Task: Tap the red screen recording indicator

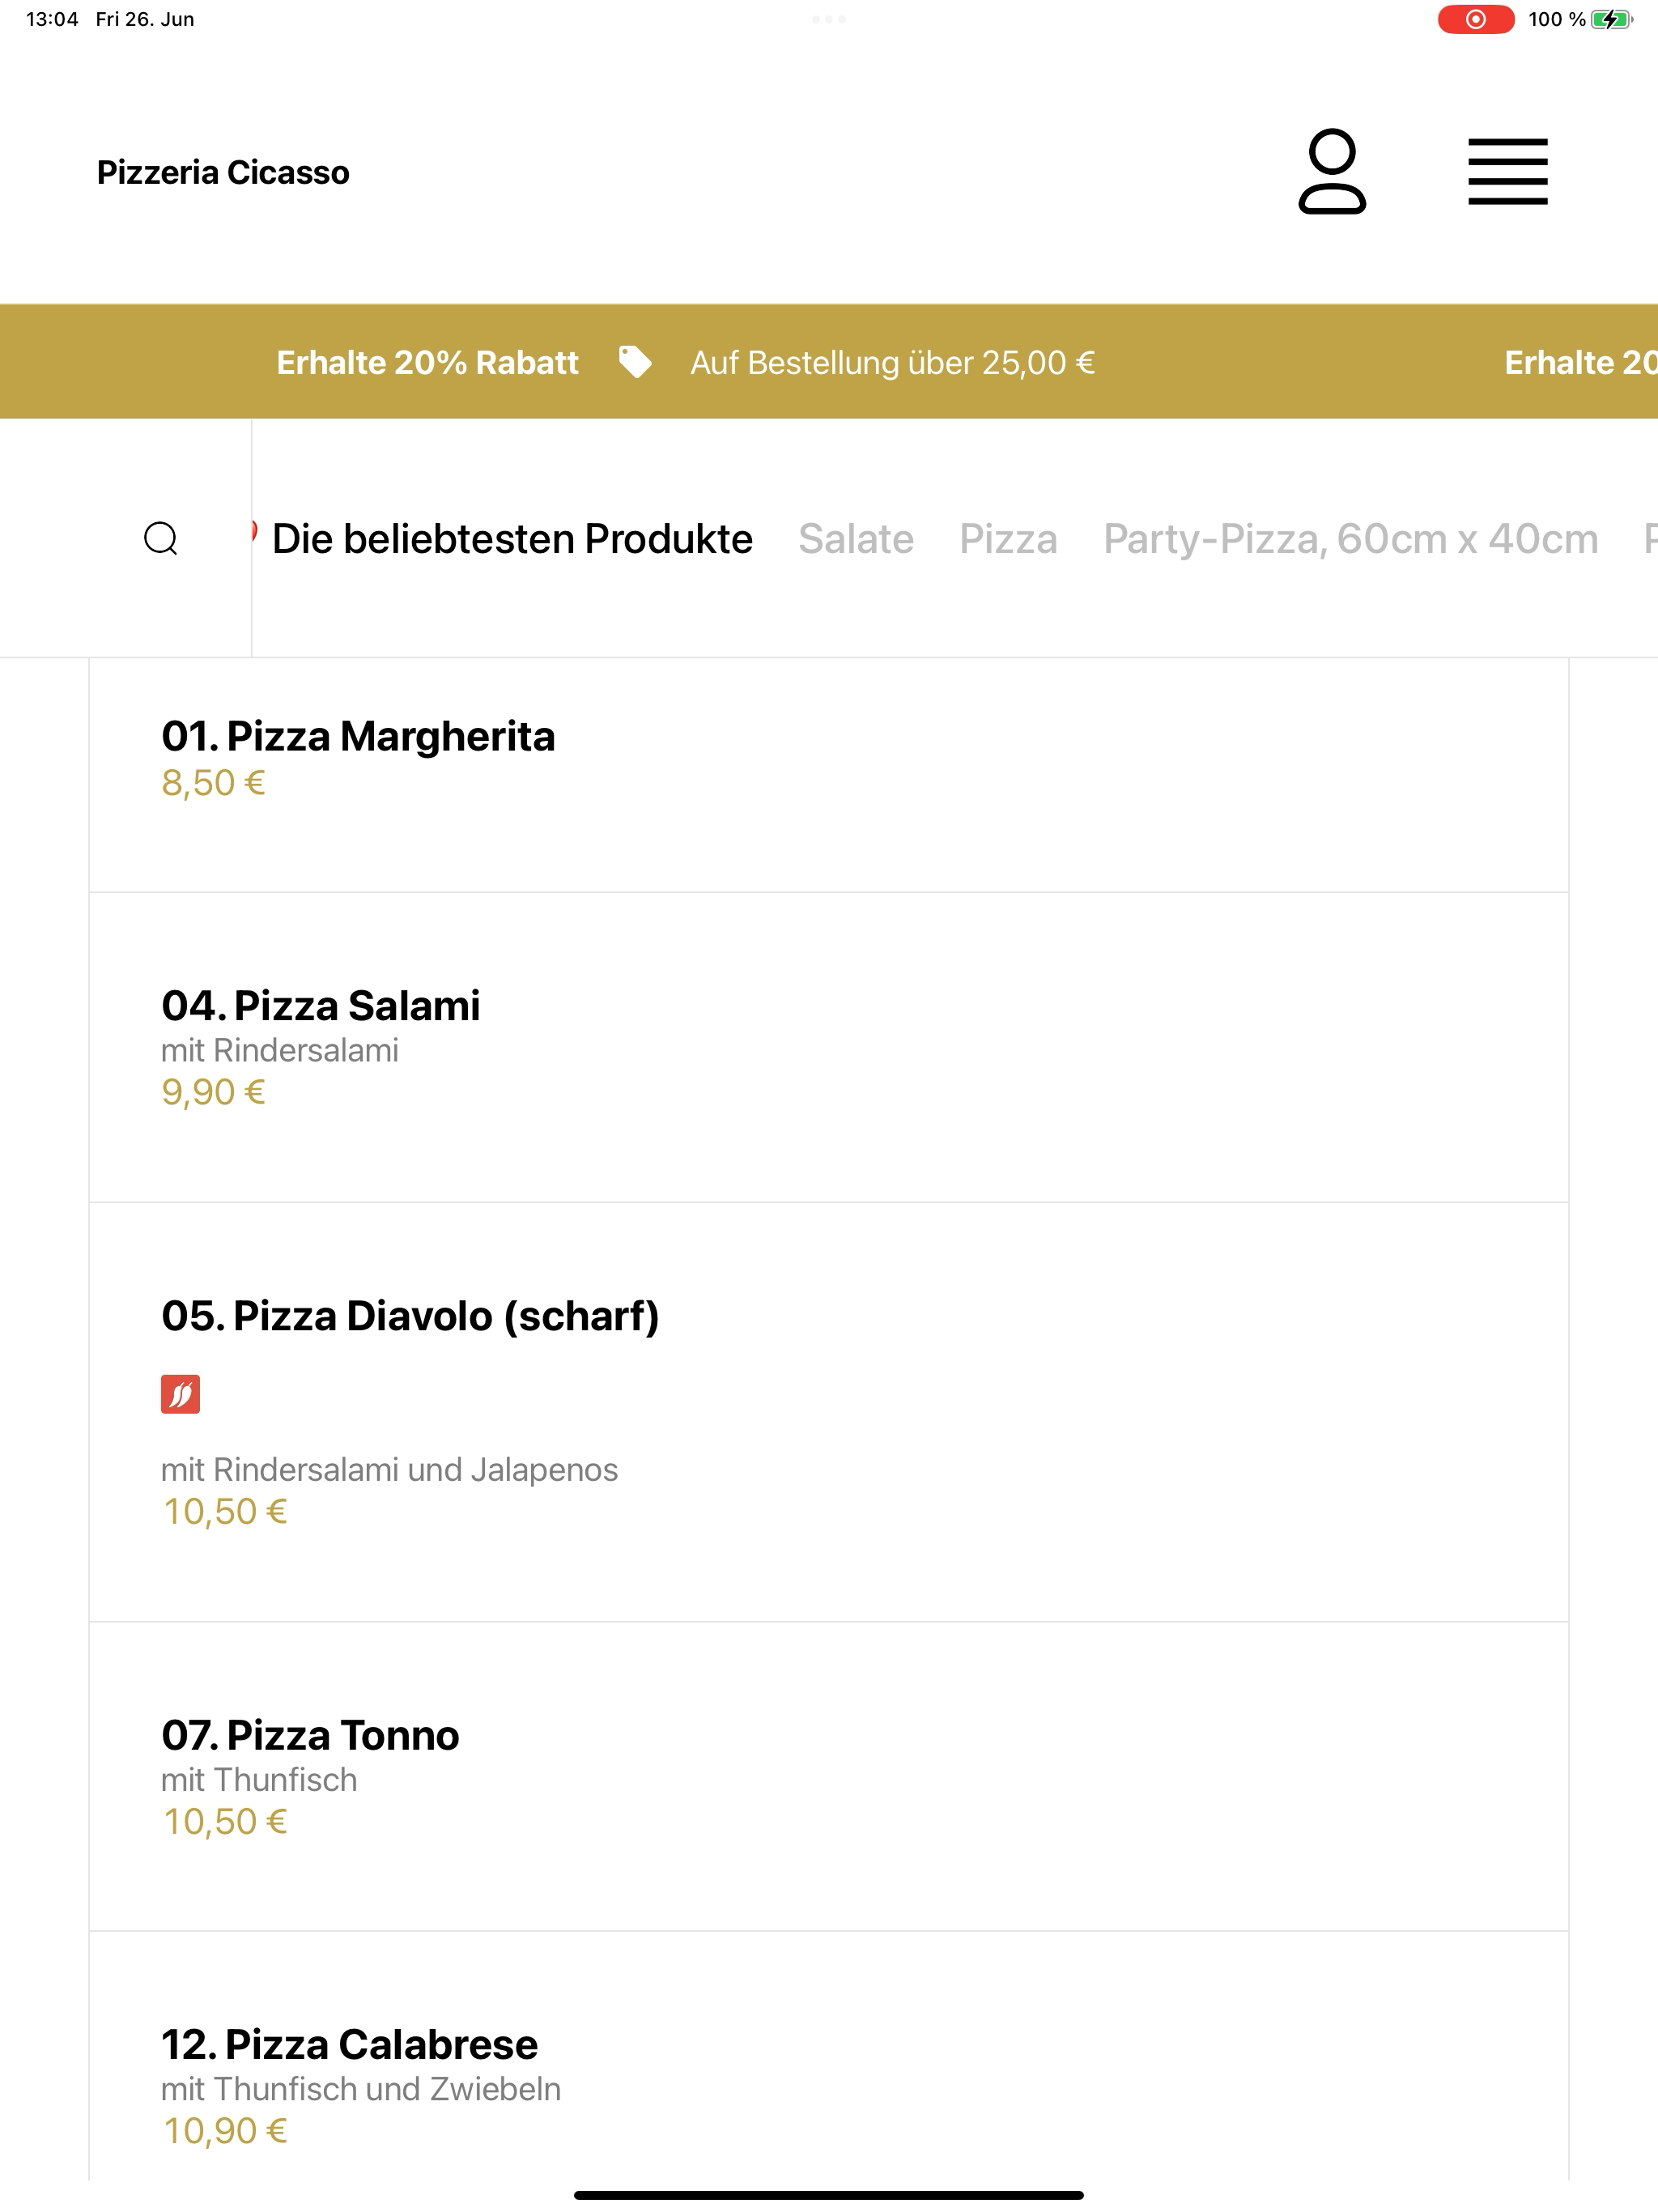Action: pyautogui.click(x=1476, y=19)
